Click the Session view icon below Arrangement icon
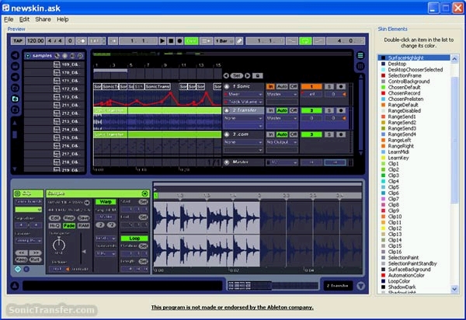 click(x=360, y=66)
